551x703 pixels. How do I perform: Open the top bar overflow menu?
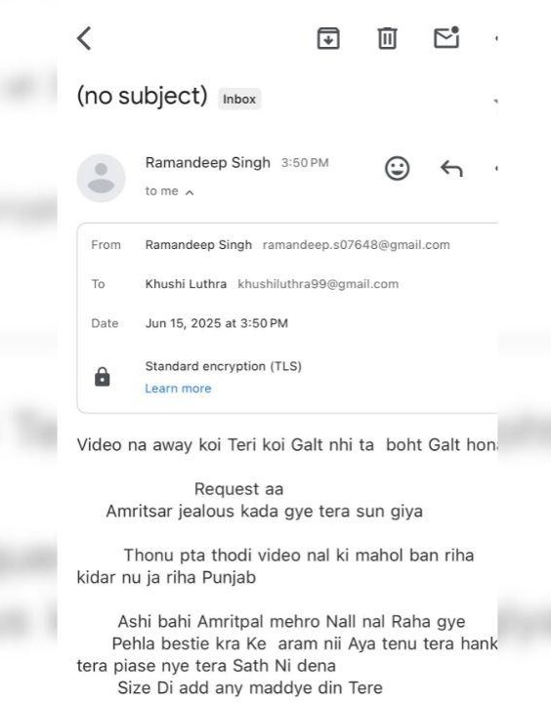(x=495, y=38)
